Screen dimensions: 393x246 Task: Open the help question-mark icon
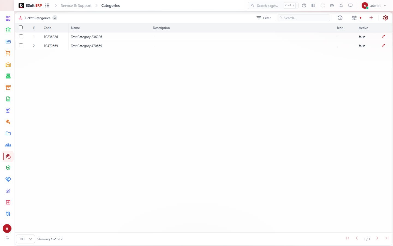click(x=304, y=5)
